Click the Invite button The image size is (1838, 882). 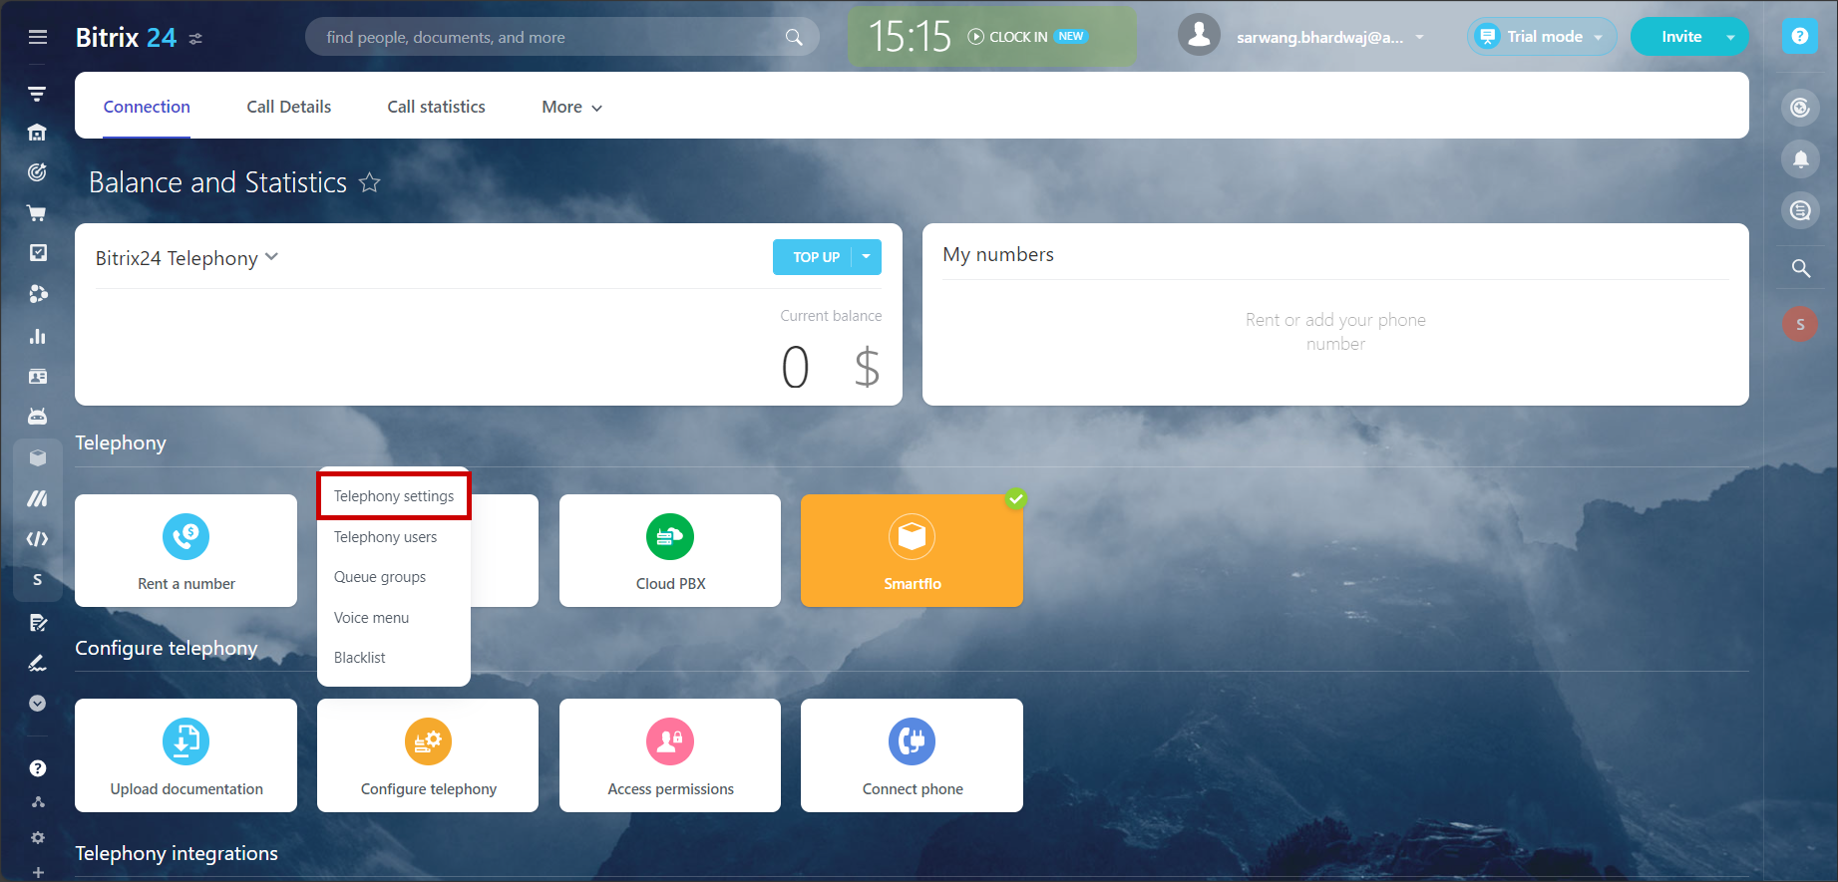(x=1680, y=37)
